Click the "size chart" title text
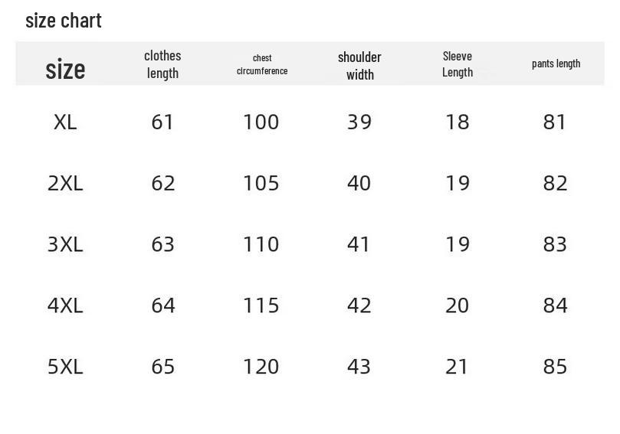Image resolution: width=620 pixels, height=434 pixels. point(64,21)
